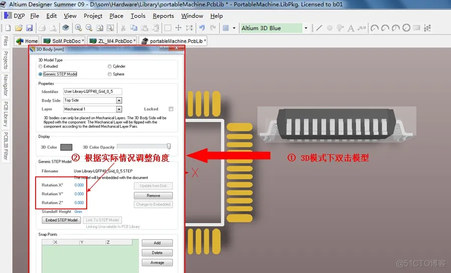Click the rubber stamp paste icon

tap(155, 28)
